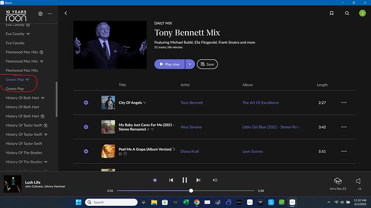Click Lush Life title in the player bar
The width and height of the screenshot is (371, 208).
33,182
